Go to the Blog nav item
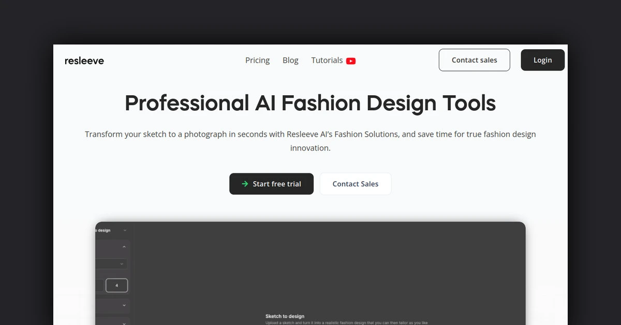Image resolution: width=621 pixels, height=325 pixels. click(x=290, y=60)
